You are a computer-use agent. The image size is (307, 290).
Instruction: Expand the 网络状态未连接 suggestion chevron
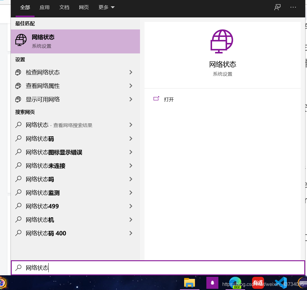131,165
